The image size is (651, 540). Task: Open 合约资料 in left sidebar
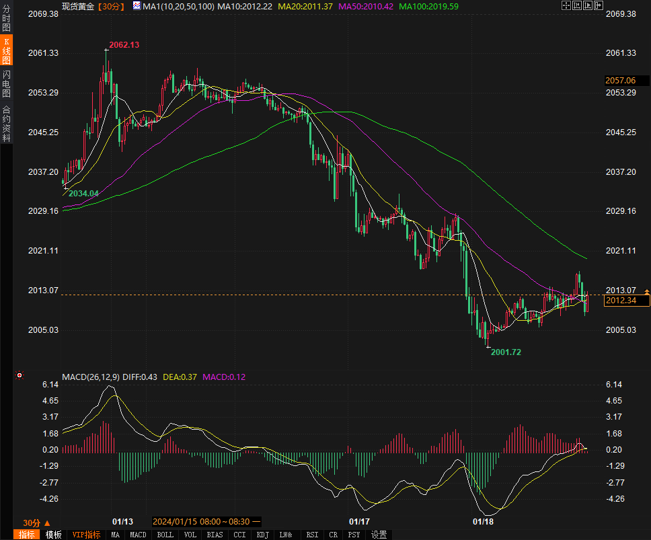tap(7, 124)
